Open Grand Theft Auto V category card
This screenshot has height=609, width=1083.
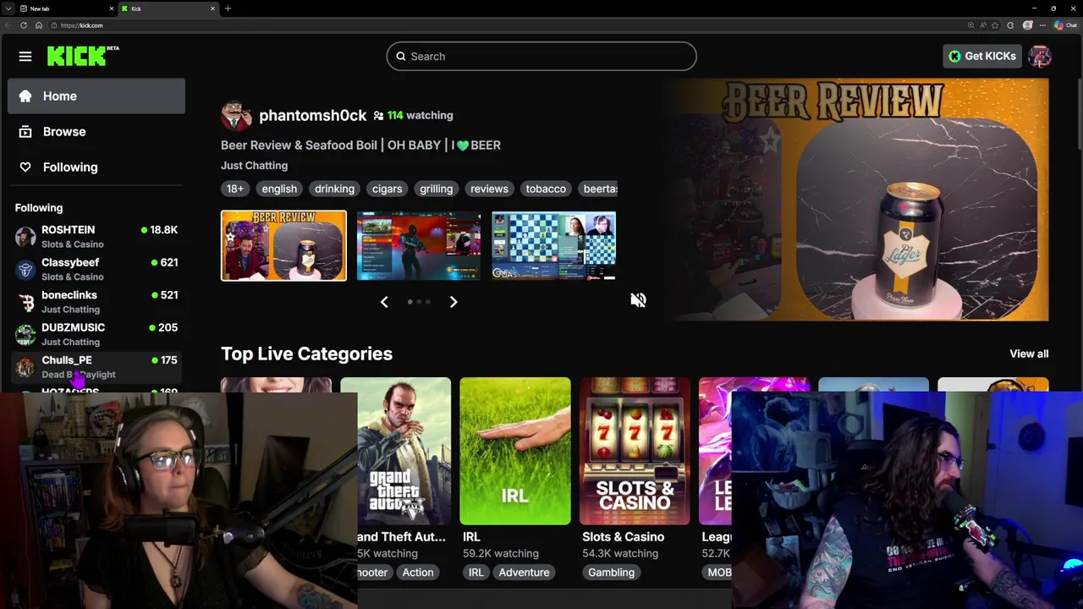tap(401, 451)
